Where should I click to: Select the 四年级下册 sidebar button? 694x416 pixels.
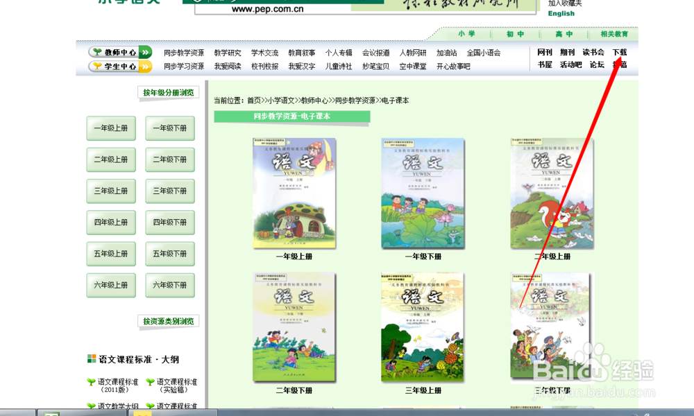coord(170,223)
